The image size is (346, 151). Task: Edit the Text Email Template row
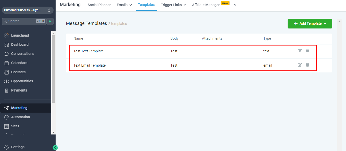(x=300, y=65)
